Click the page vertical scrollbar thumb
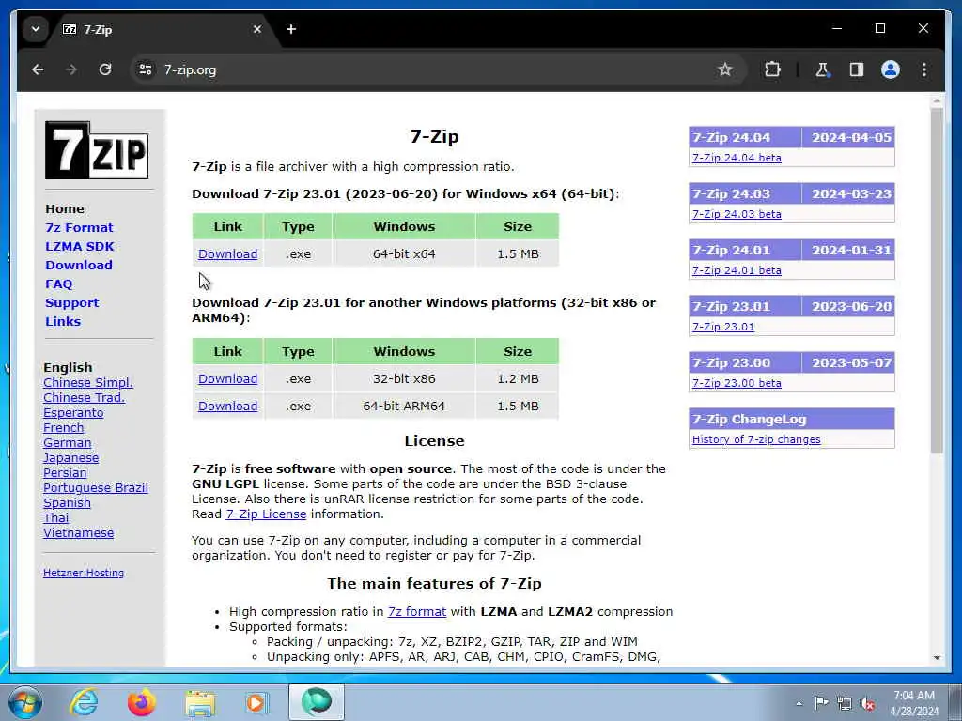The height and width of the screenshot is (721, 962). (x=937, y=281)
